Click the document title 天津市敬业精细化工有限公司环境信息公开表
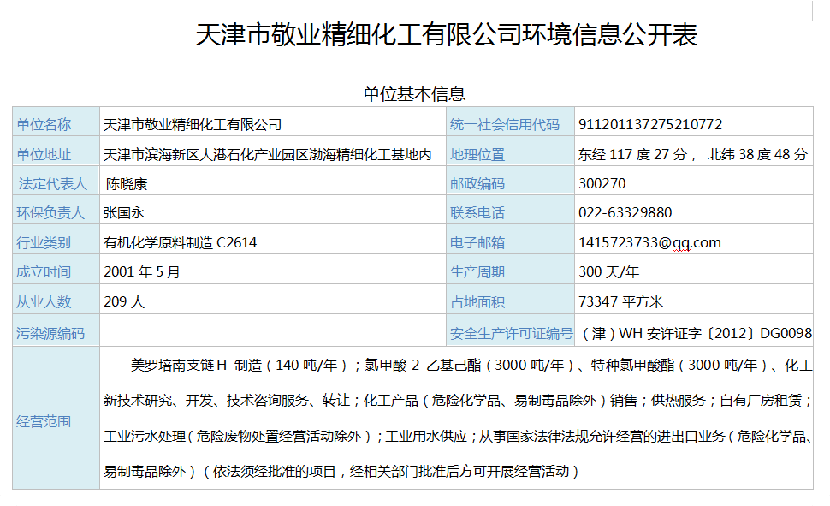The height and width of the screenshot is (506, 830). tap(446, 34)
